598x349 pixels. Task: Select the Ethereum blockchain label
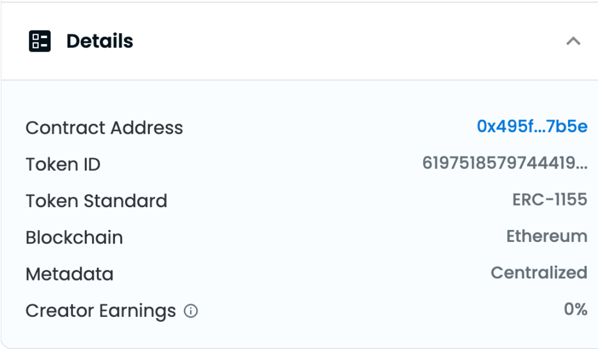(x=547, y=238)
